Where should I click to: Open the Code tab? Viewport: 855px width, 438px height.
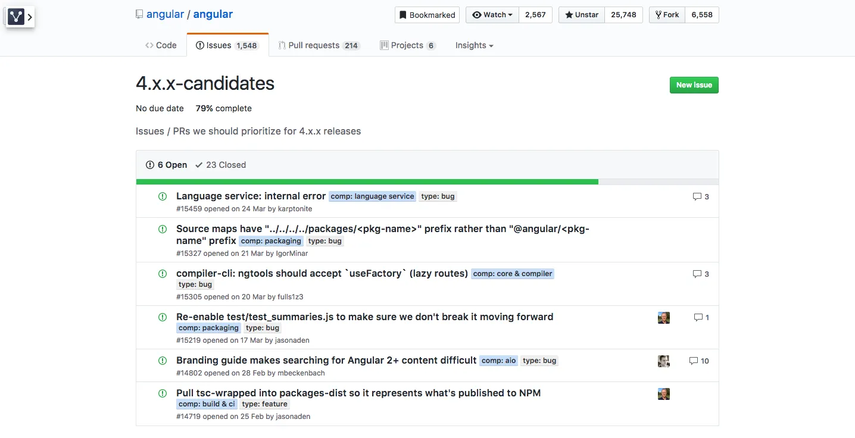pyautogui.click(x=161, y=45)
